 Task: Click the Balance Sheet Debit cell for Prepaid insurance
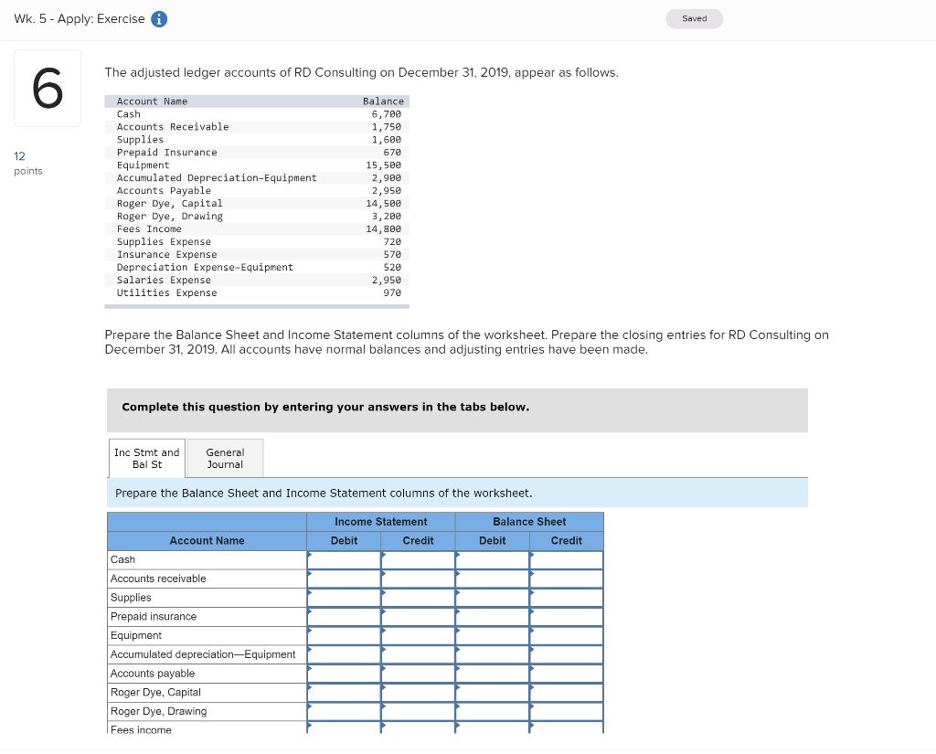pos(493,616)
